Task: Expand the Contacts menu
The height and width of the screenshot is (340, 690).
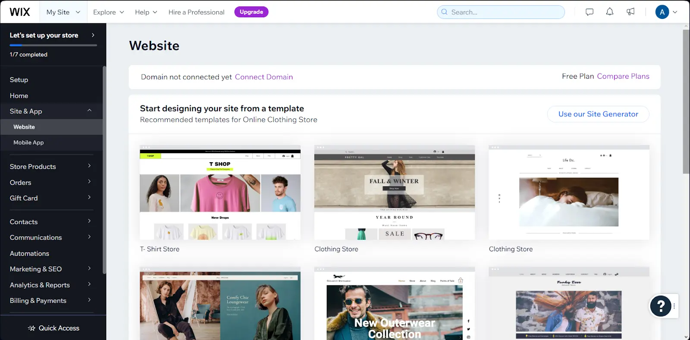Action: coord(51,222)
